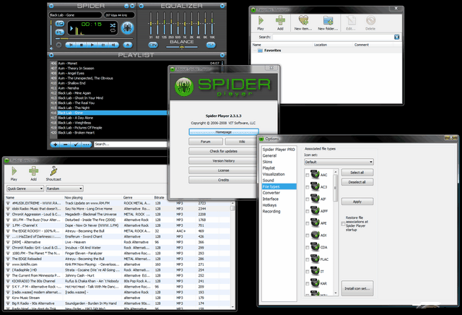This screenshot has width=462, height=315.
Task: Check the CDA file type checkbox
Action: 308,248
